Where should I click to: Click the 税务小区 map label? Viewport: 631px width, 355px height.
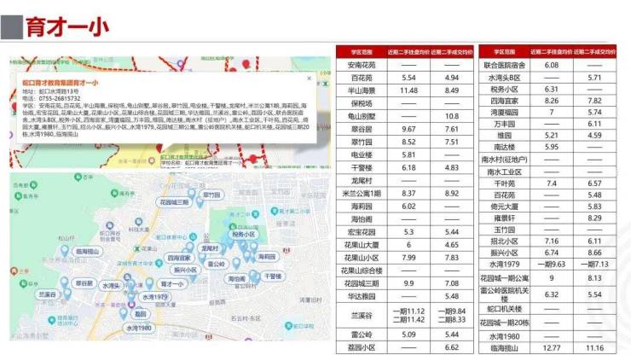pyautogui.click(x=244, y=235)
